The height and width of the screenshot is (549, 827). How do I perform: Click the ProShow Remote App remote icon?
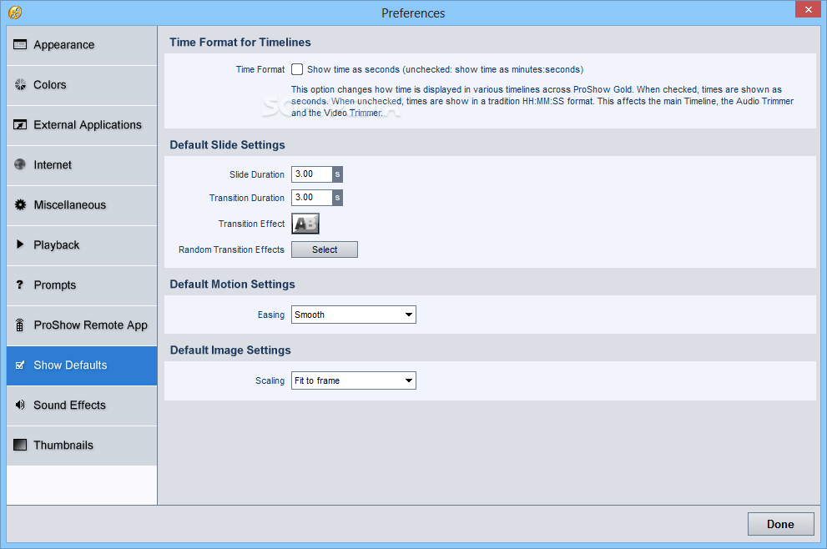tap(19, 325)
